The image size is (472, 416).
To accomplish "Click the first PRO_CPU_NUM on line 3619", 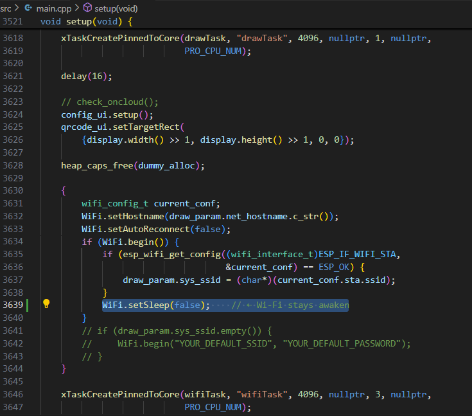I will click(213, 51).
